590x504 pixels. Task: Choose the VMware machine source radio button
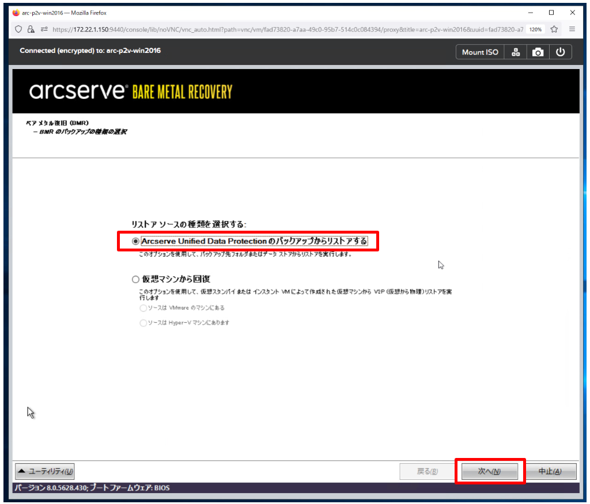(x=143, y=308)
